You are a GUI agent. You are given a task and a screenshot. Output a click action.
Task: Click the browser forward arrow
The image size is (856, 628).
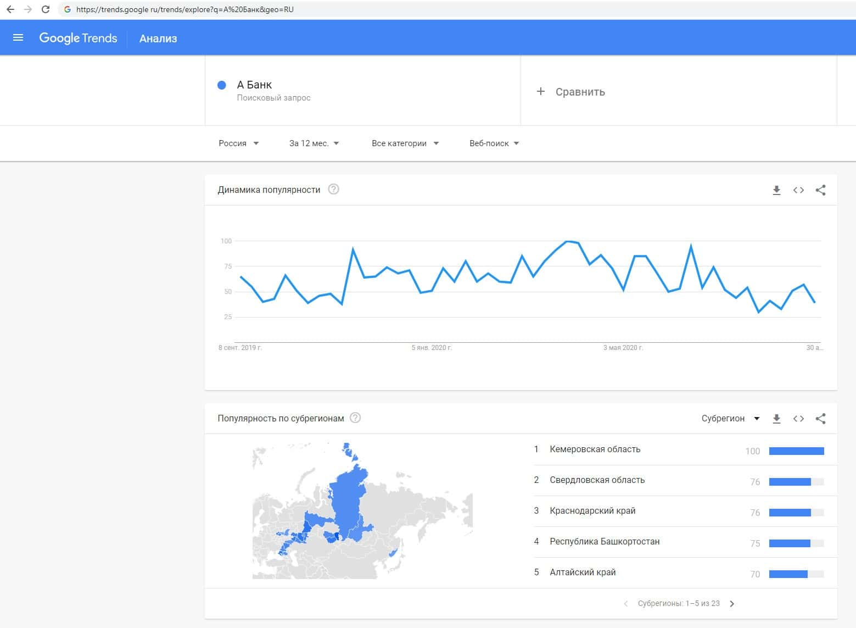28,9
